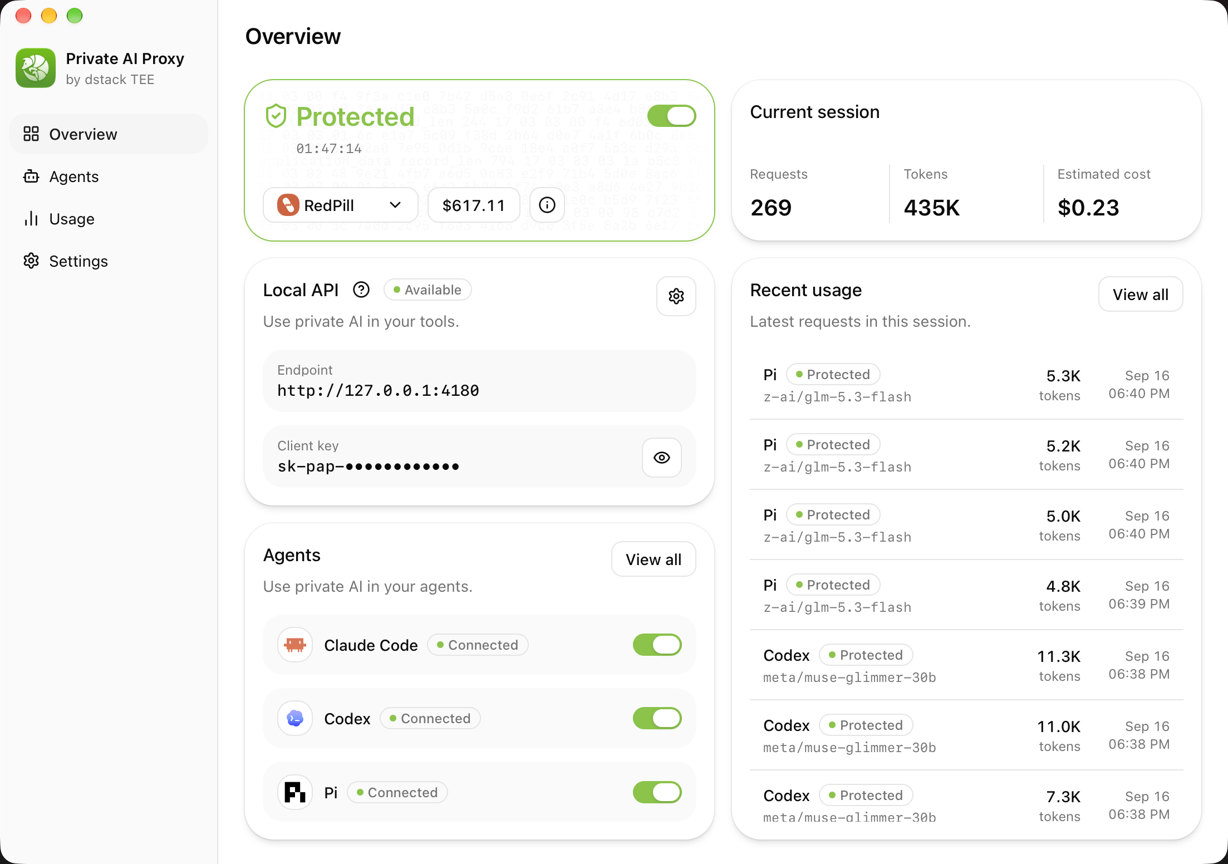1228x864 pixels.
Task: Turn off the Protected master toggle
Action: pyautogui.click(x=672, y=116)
